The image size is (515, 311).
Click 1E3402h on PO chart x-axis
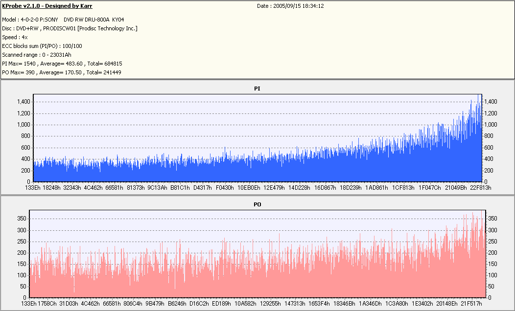(422, 304)
